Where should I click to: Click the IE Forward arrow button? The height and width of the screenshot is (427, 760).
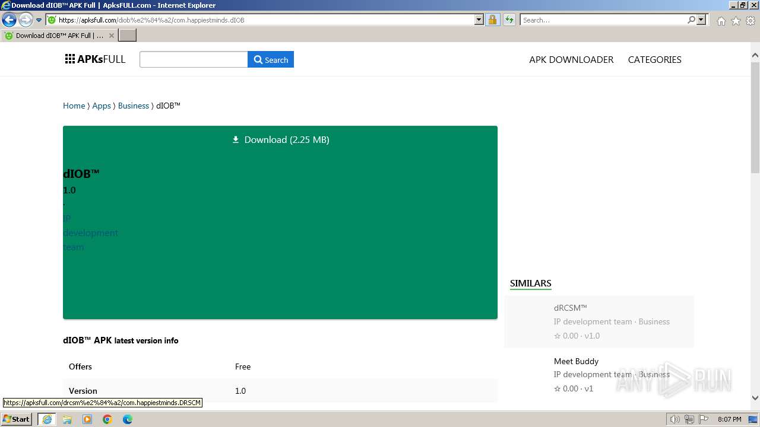[26, 20]
